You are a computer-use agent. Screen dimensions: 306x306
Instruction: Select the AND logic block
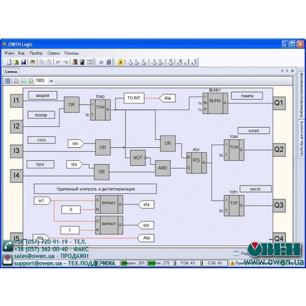pos(163,168)
